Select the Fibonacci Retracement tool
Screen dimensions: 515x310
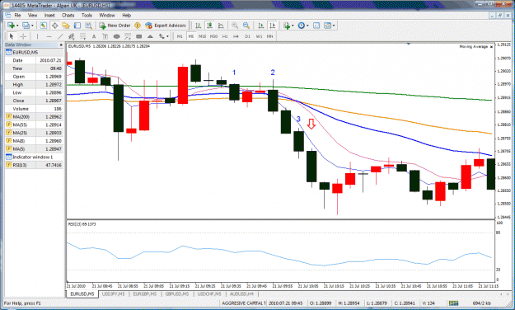82,36
